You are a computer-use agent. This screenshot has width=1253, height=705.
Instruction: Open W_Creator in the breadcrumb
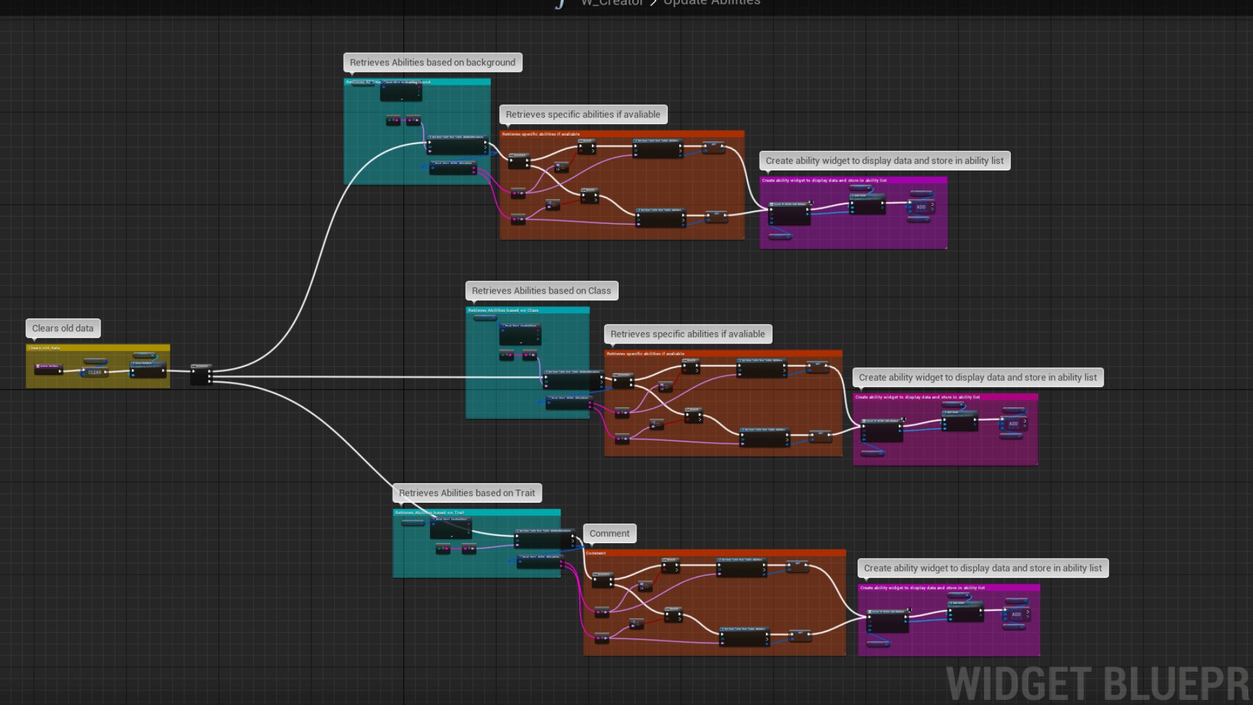[611, 3]
